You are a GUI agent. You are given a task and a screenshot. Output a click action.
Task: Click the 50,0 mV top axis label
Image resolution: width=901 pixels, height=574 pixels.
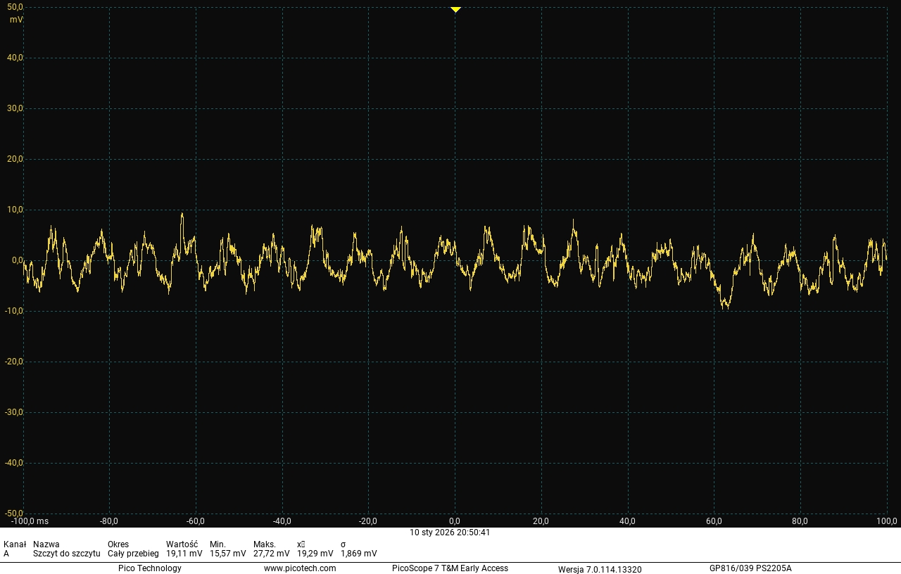click(x=15, y=7)
